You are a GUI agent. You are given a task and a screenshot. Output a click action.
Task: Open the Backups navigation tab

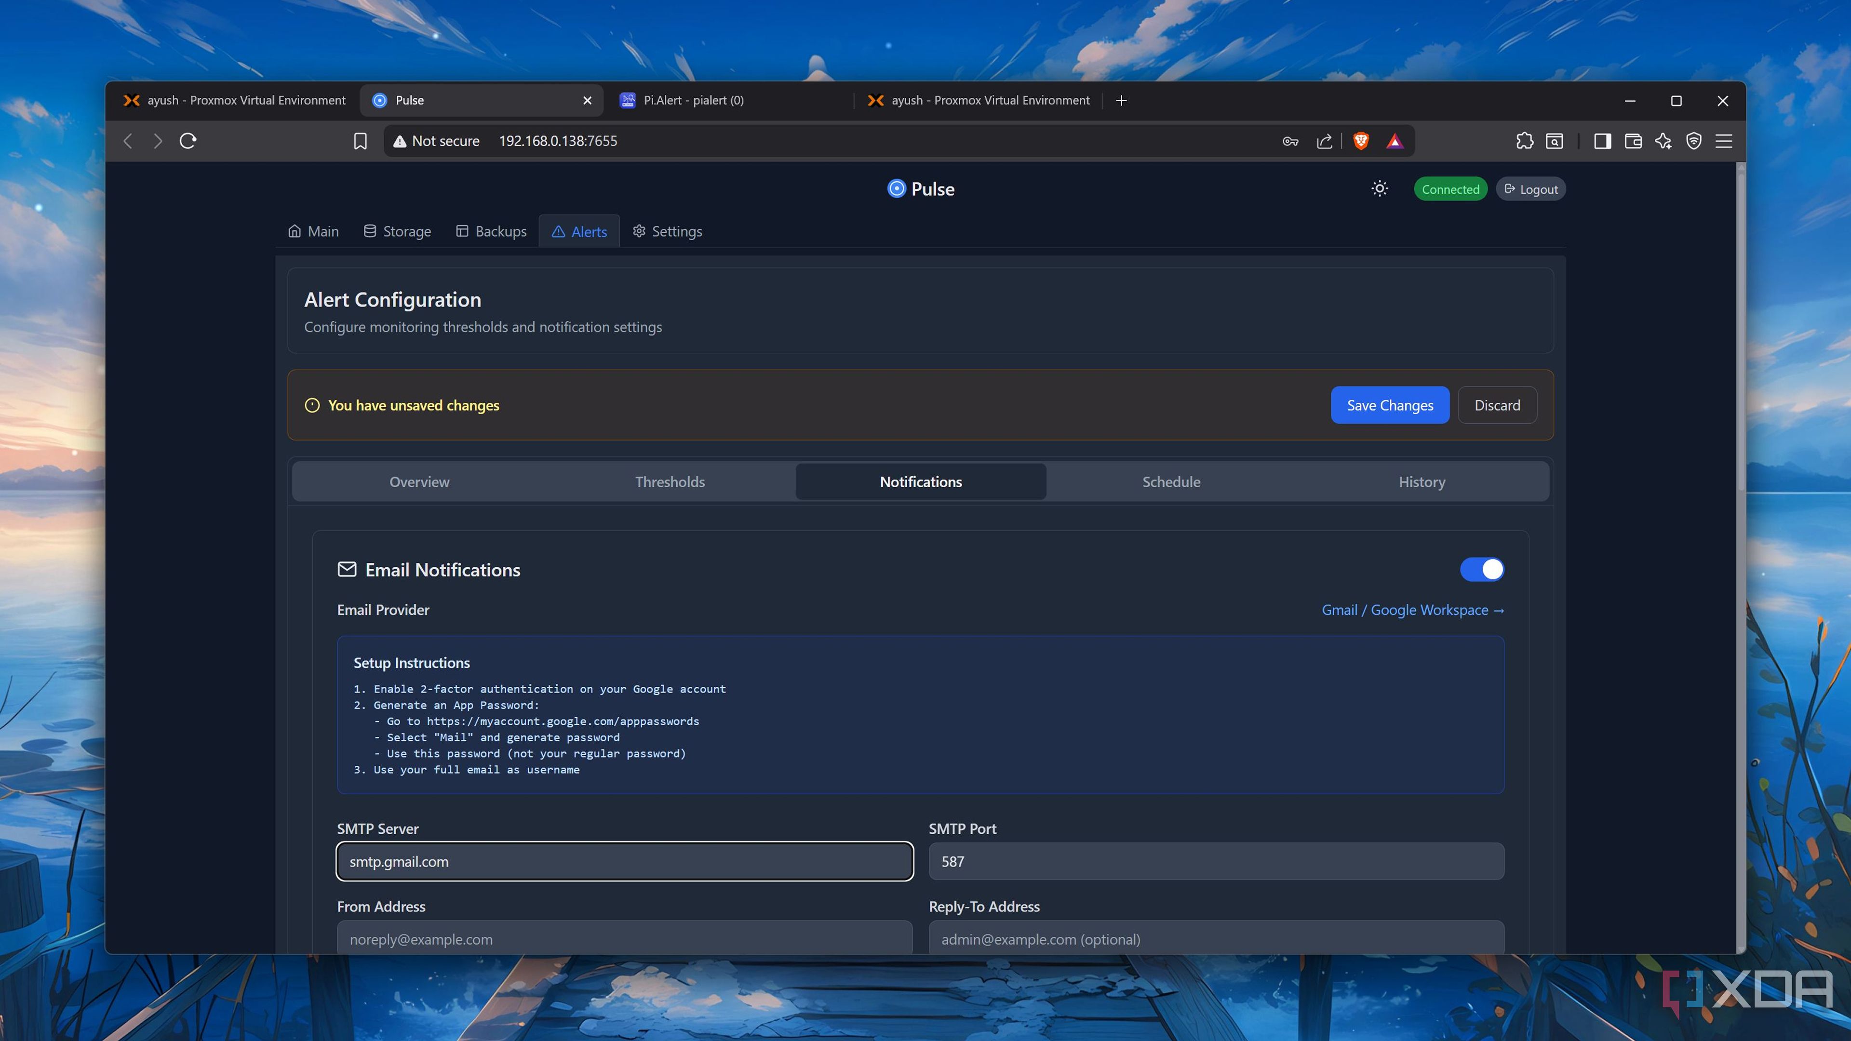492,231
